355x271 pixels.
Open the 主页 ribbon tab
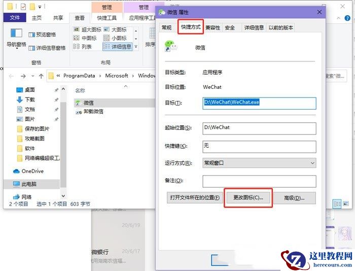point(37,18)
